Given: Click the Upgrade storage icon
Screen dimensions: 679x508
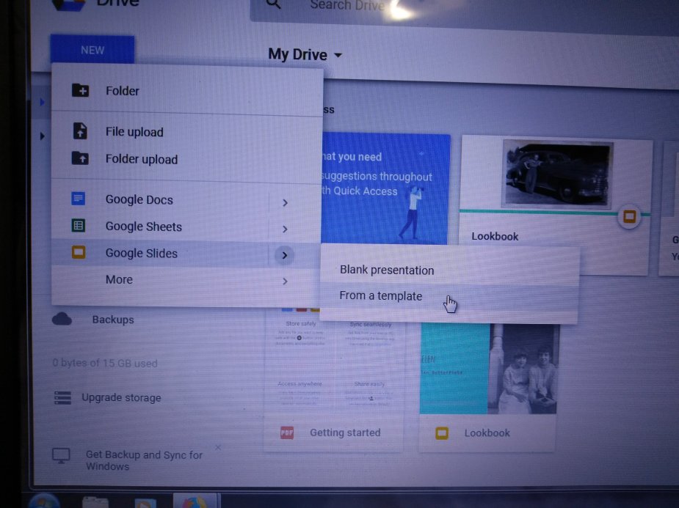Looking at the screenshot, I should pos(63,398).
